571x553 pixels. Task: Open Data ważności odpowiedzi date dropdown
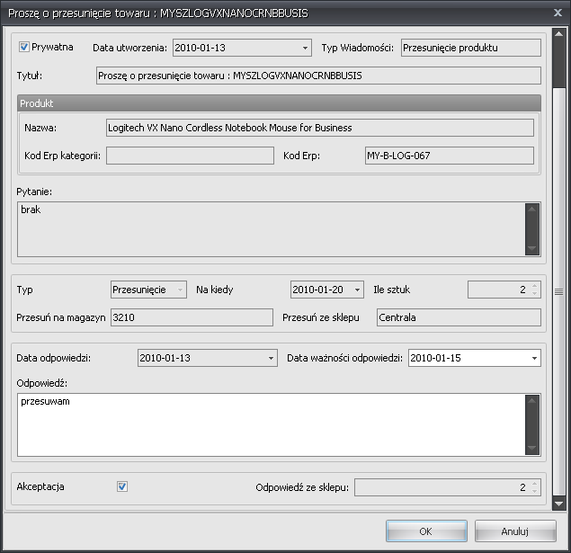coord(534,358)
